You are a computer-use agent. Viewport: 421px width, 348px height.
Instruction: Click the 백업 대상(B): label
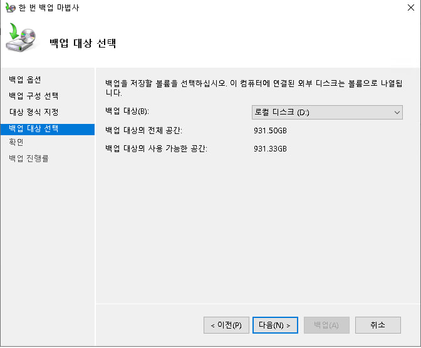(127, 111)
